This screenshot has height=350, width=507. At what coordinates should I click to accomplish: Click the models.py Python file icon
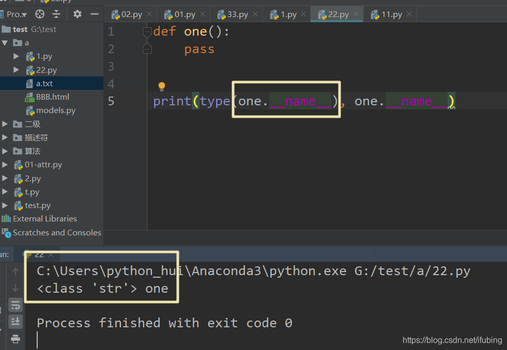[30, 111]
